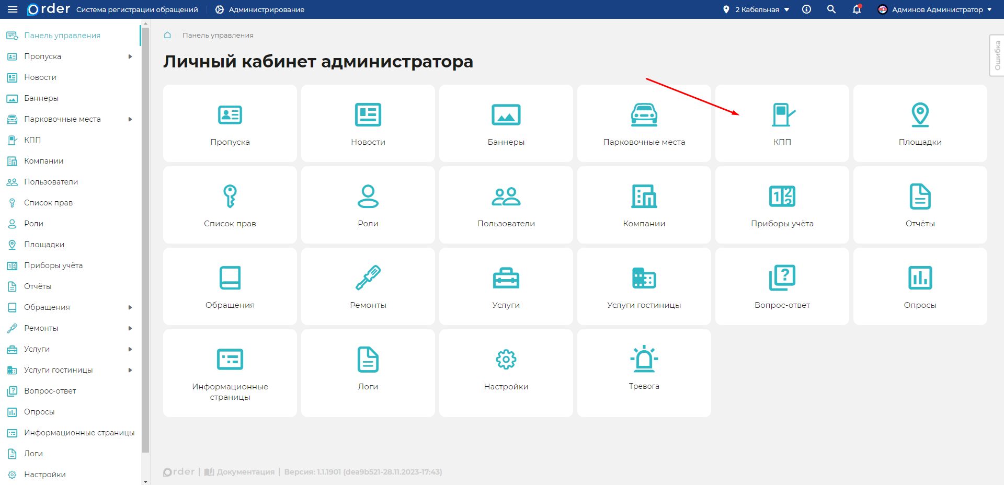Click the home icon in breadcrumb

pyautogui.click(x=167, y=35)
